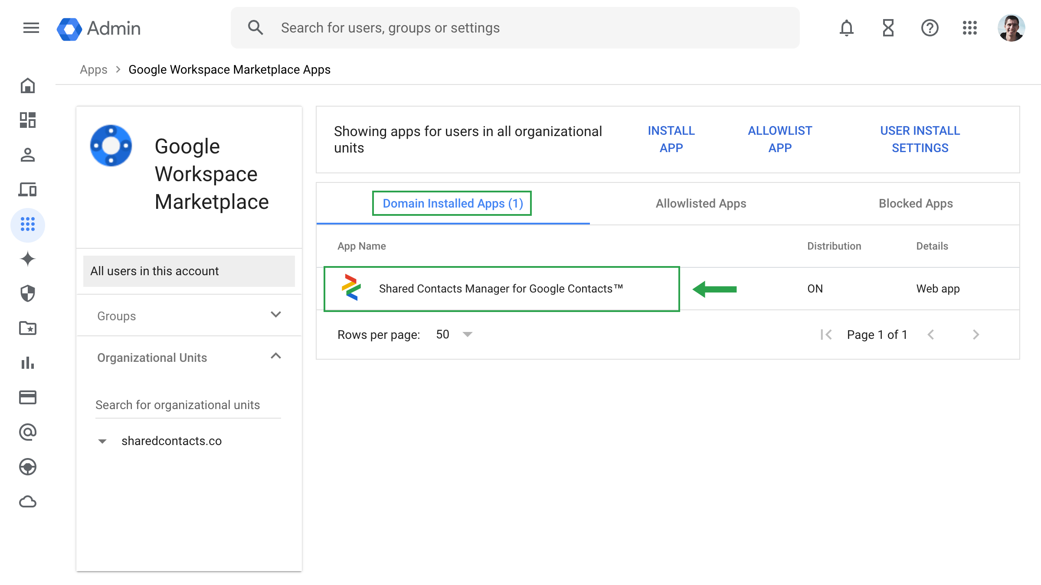The width and height of the screenshot is (1041, 585).
Task: Click the Web app details cell
Action: pos(938,289)
